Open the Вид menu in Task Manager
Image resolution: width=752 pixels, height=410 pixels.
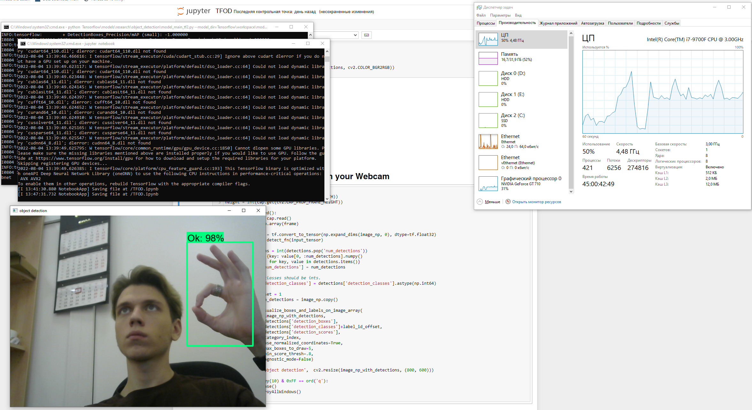[518, 15]
